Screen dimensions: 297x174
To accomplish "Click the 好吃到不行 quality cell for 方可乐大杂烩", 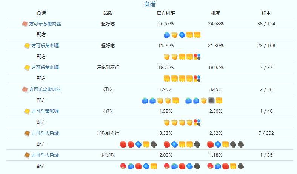I will [x=108, y=133].
